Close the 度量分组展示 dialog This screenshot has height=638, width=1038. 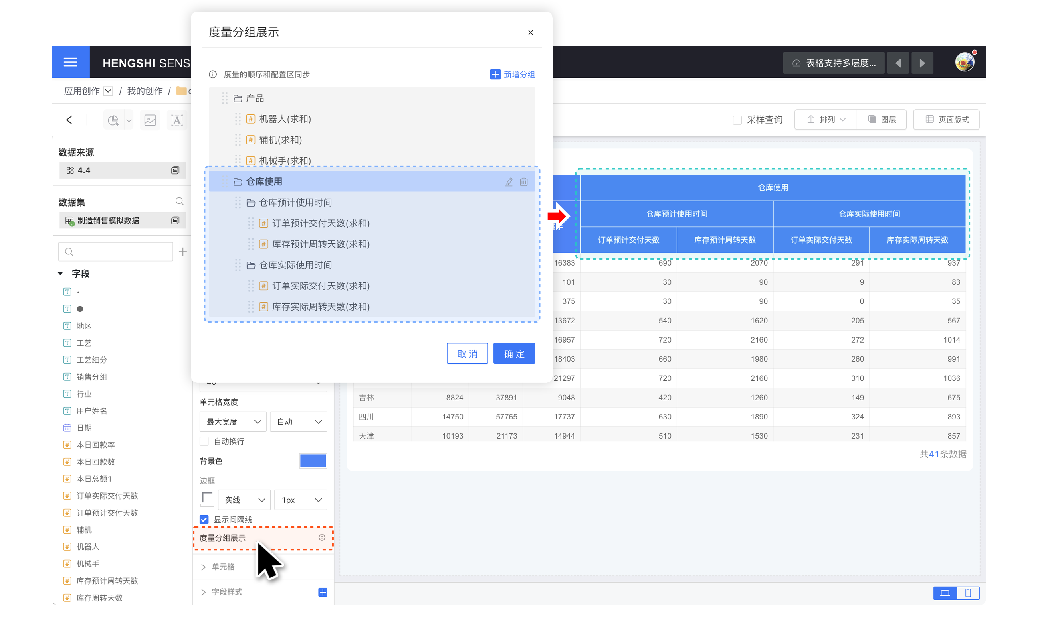pos(530,32)
